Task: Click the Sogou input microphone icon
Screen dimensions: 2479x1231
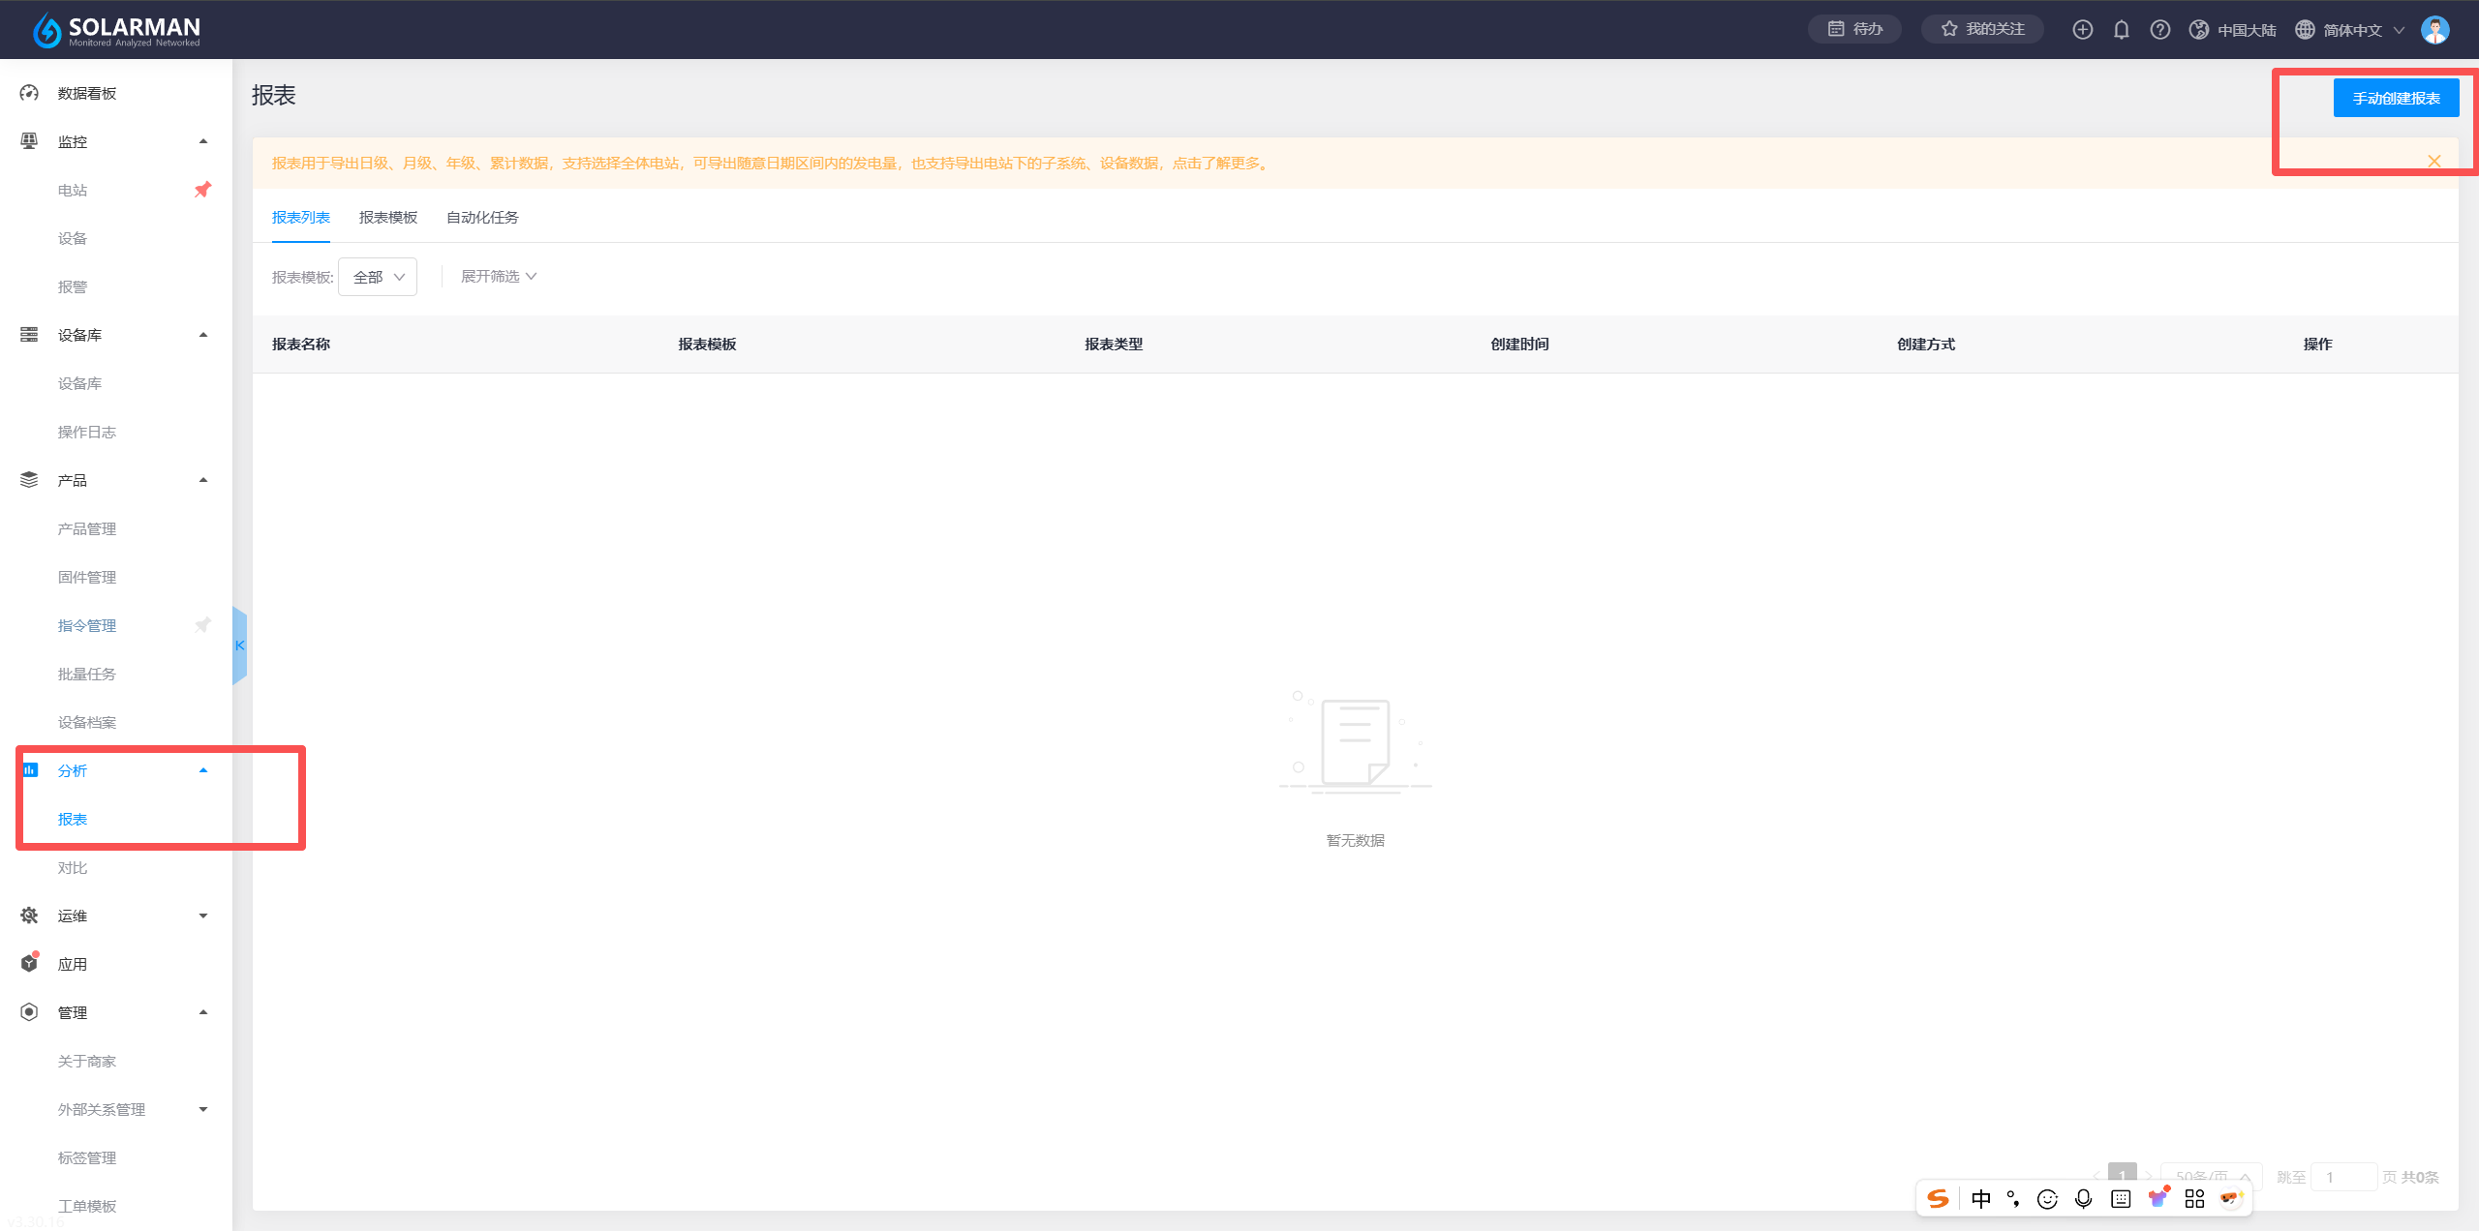Action: tap(2083, 1199)
